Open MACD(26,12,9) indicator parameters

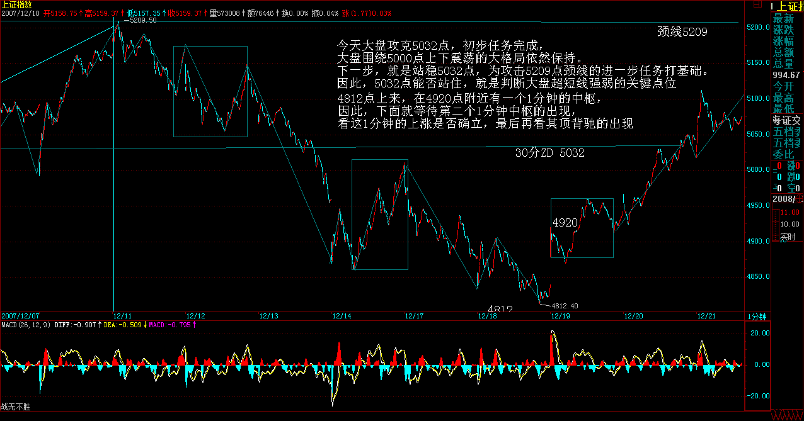pos(26,325)
